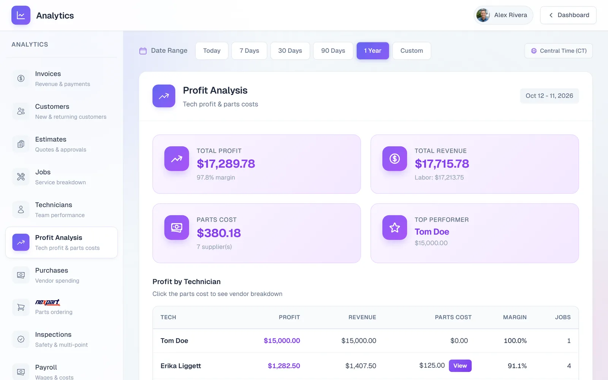Click the Payroll cash icon in sidebar
This screenshot has width=608, height=380.
21,372
